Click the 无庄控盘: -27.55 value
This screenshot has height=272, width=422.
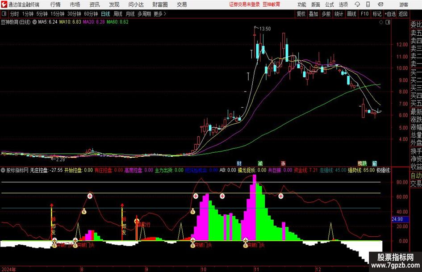(46, 170)
